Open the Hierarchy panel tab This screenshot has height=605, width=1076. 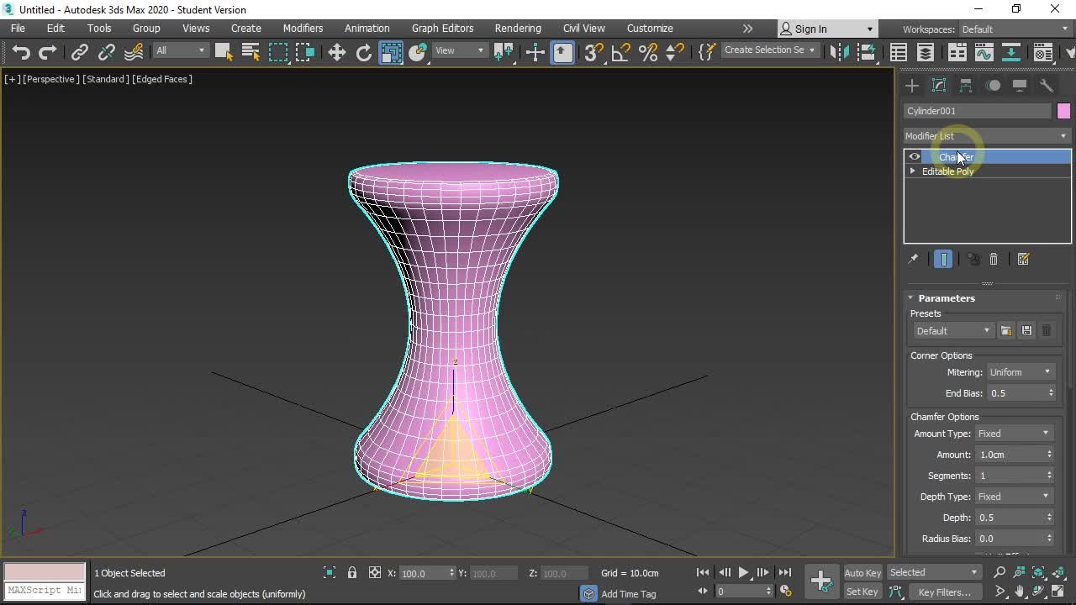tap(966, 86)
